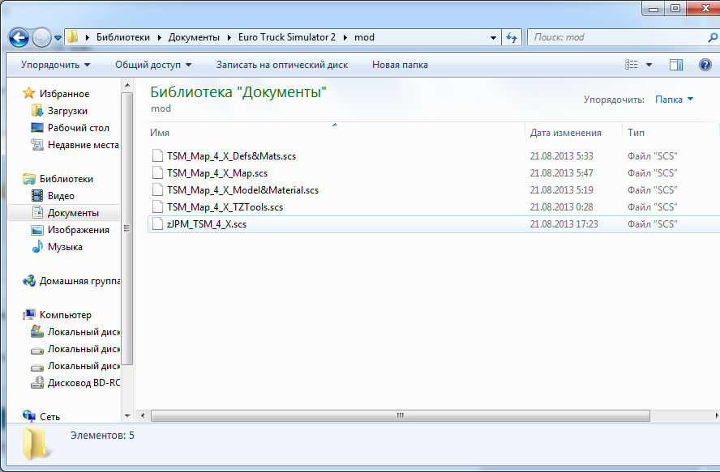Click the Новая папка button

pos(400,65)
